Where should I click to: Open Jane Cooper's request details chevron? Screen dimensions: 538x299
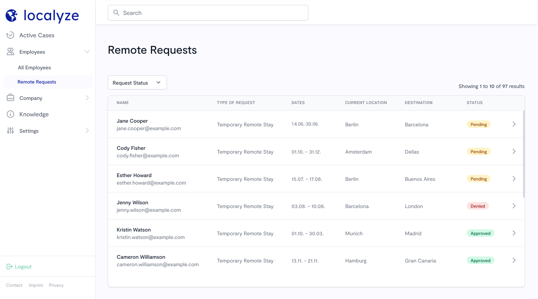(514, 124)
